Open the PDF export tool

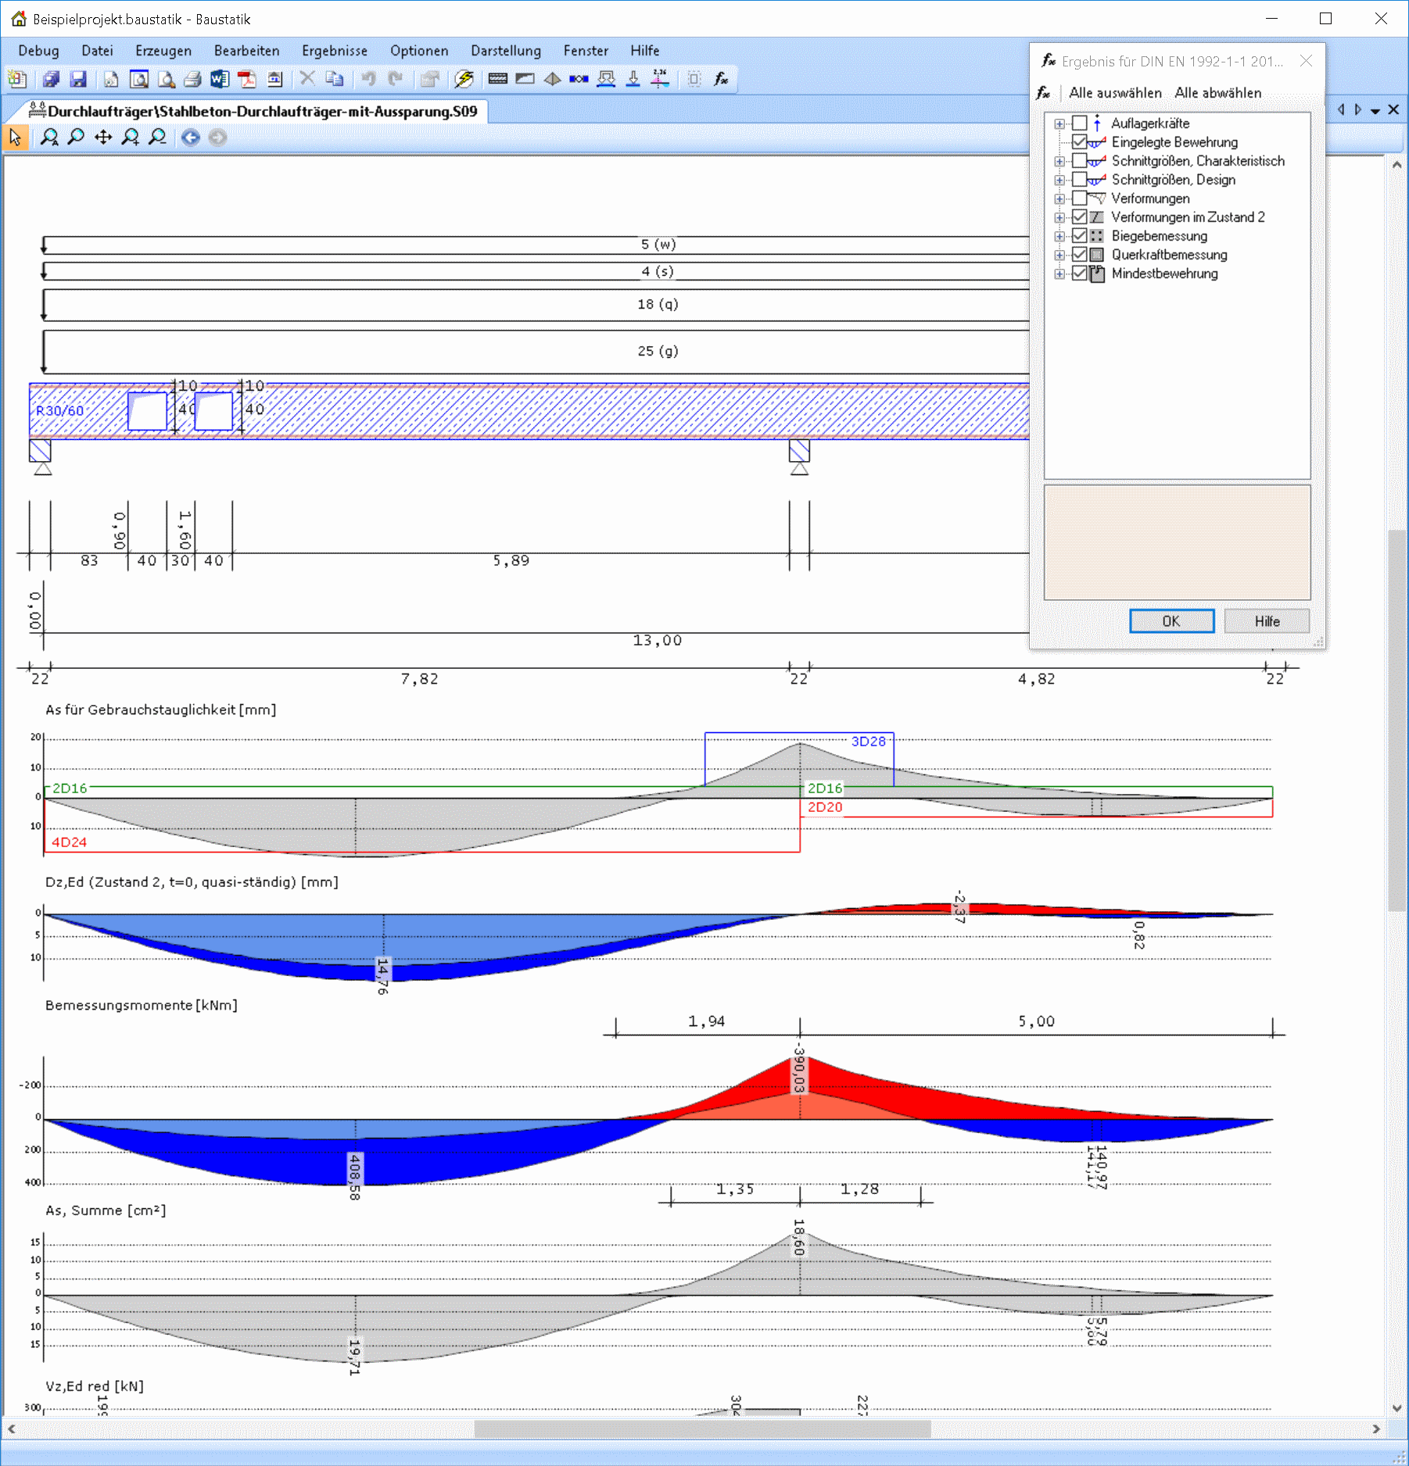246,80
